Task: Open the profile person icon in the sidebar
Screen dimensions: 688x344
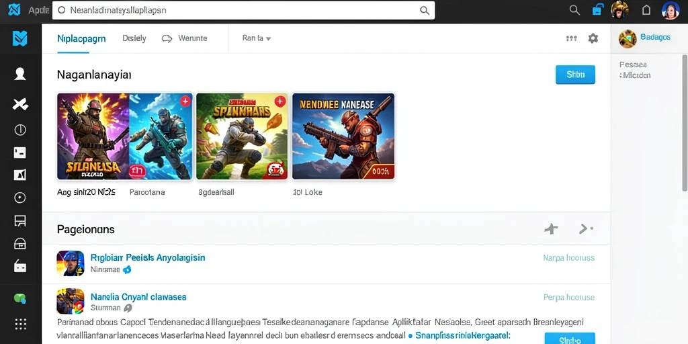Action: 19,74
